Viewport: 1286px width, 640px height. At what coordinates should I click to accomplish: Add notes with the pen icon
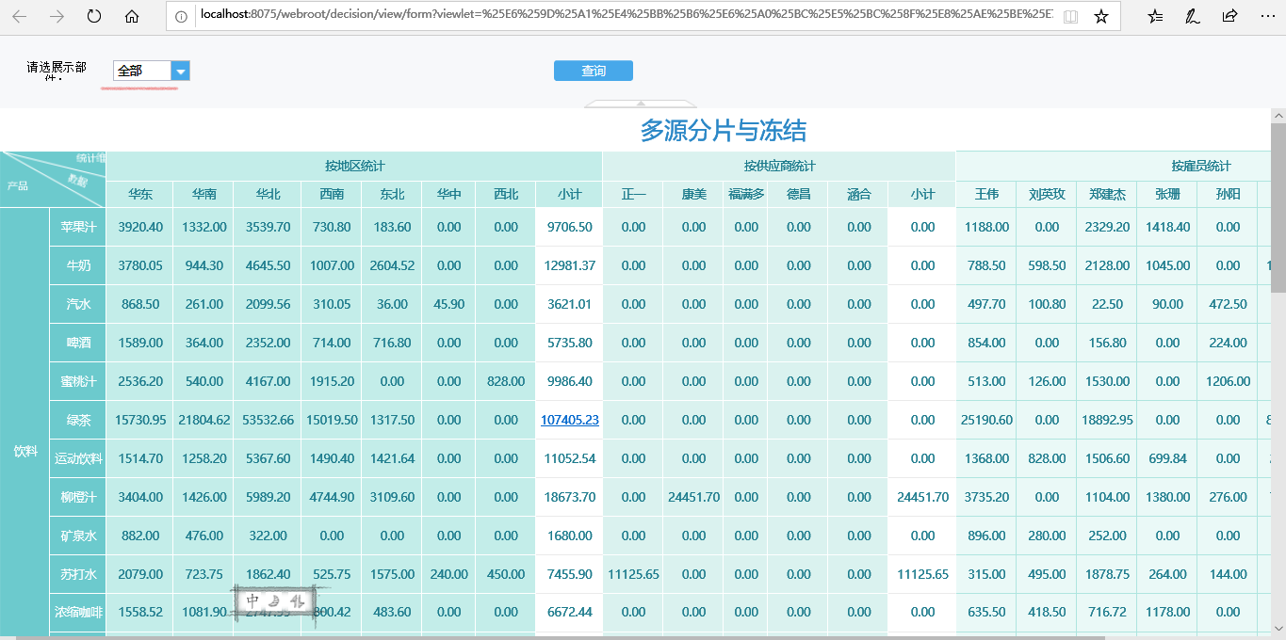tap(1193, 16)
